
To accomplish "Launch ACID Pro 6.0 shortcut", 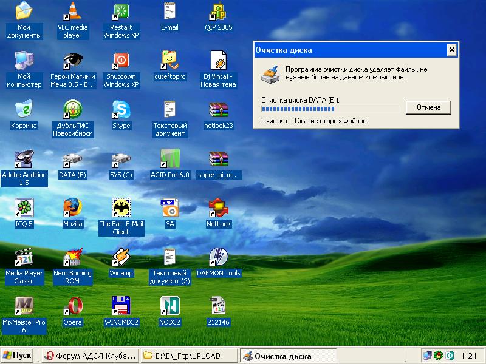I will 170,158.
